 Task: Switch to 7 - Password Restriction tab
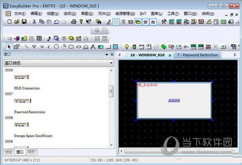click(x=197, y=55)
